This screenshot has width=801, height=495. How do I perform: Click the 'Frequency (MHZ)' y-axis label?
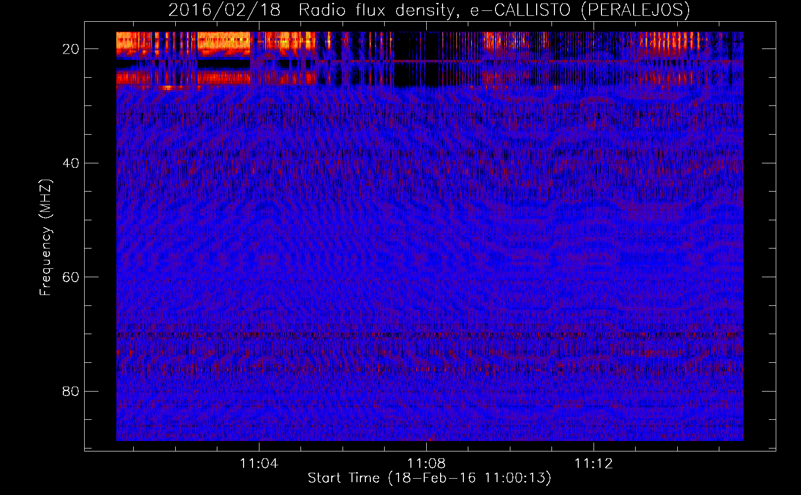[45, 238]
